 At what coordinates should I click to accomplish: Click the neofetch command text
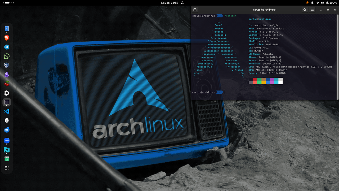tap(230, 16)
